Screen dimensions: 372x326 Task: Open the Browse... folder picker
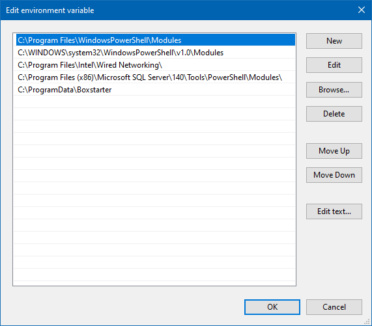(x=334, y=90)
